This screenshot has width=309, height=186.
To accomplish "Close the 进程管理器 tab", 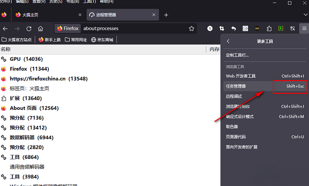I will (x=154, y=15).
